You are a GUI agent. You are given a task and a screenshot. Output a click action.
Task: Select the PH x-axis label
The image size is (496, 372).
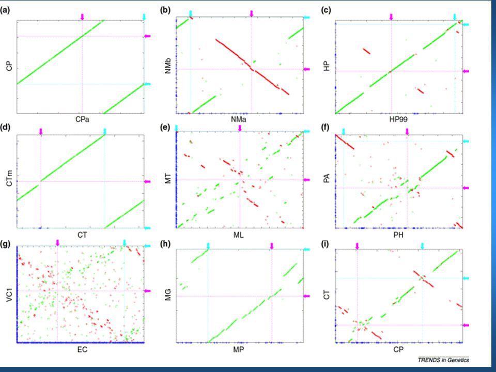(398, 235)
